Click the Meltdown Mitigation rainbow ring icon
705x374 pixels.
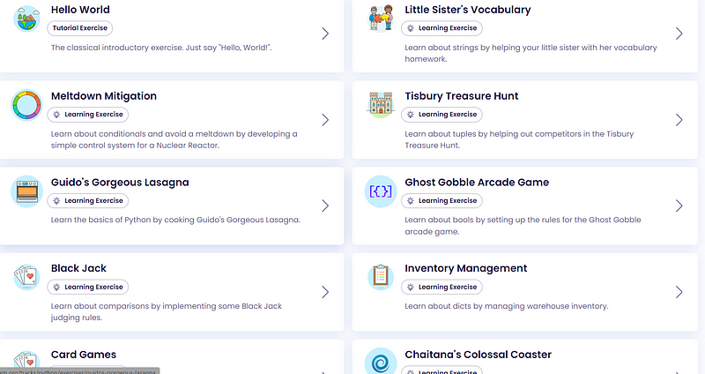click(x=26, y=105)
